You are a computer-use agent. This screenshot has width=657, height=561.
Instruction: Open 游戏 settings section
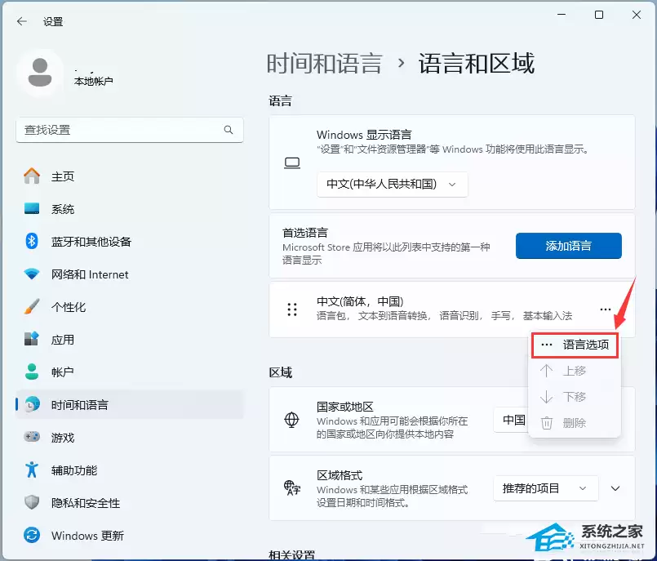[130, 438]
